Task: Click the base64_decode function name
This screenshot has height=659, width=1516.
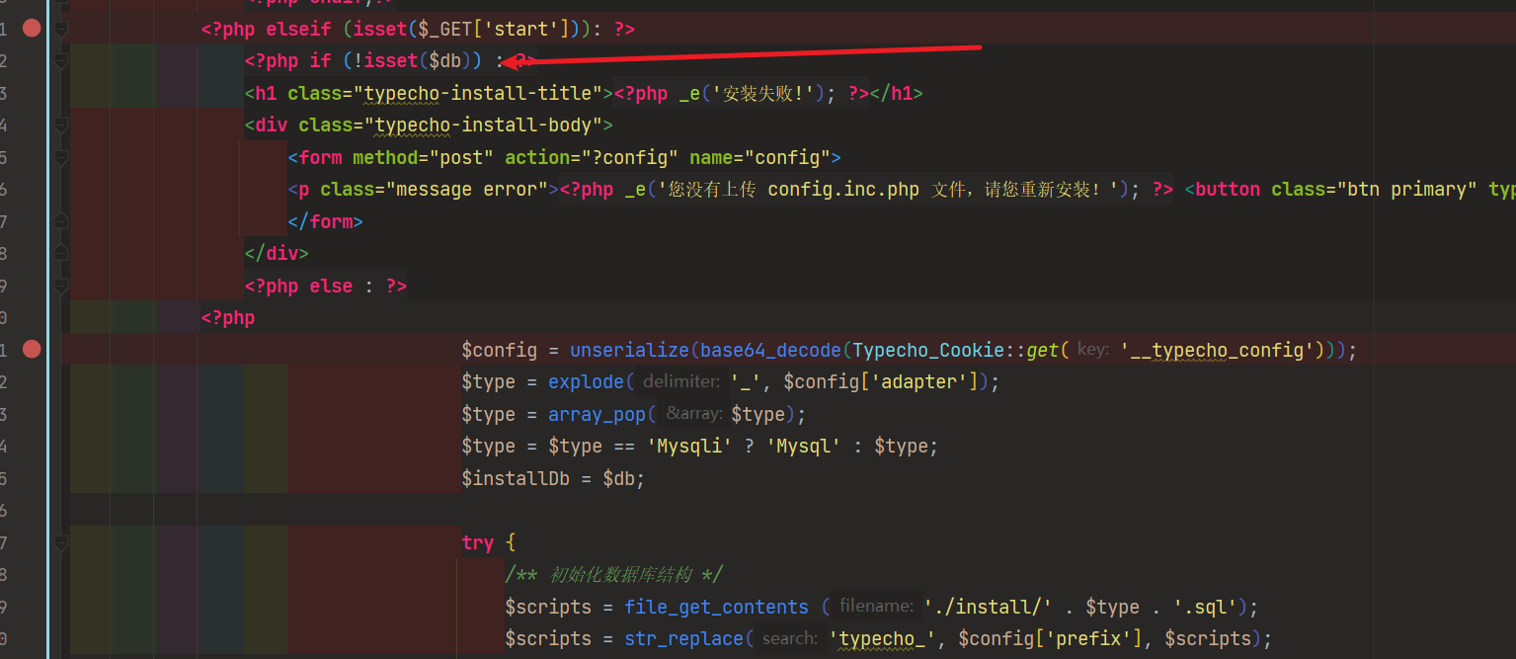Action: tap(770, 350)
